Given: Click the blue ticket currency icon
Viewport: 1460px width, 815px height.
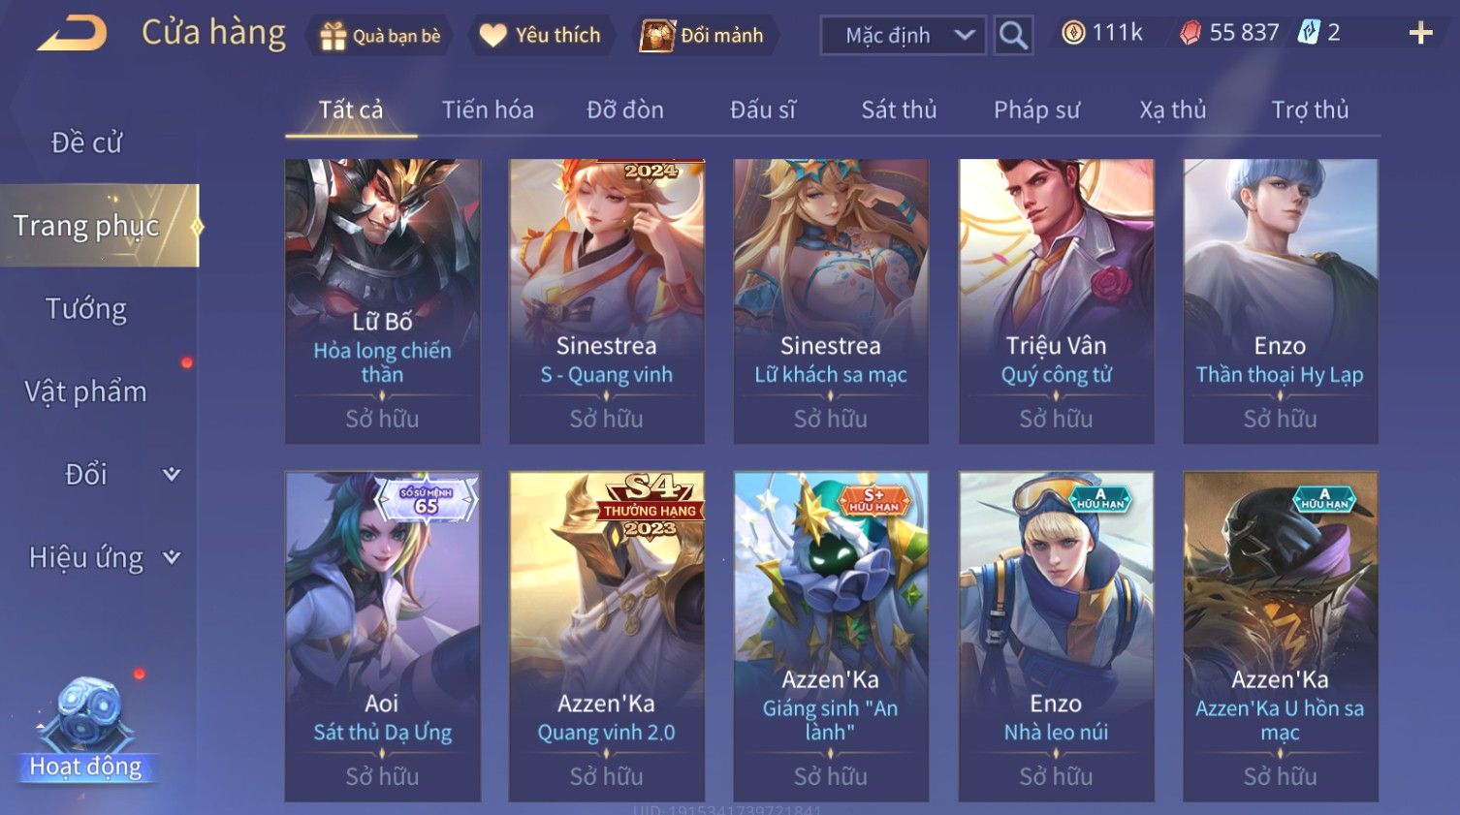Looking at the screenshot, I should click(x=1309, y=33).
